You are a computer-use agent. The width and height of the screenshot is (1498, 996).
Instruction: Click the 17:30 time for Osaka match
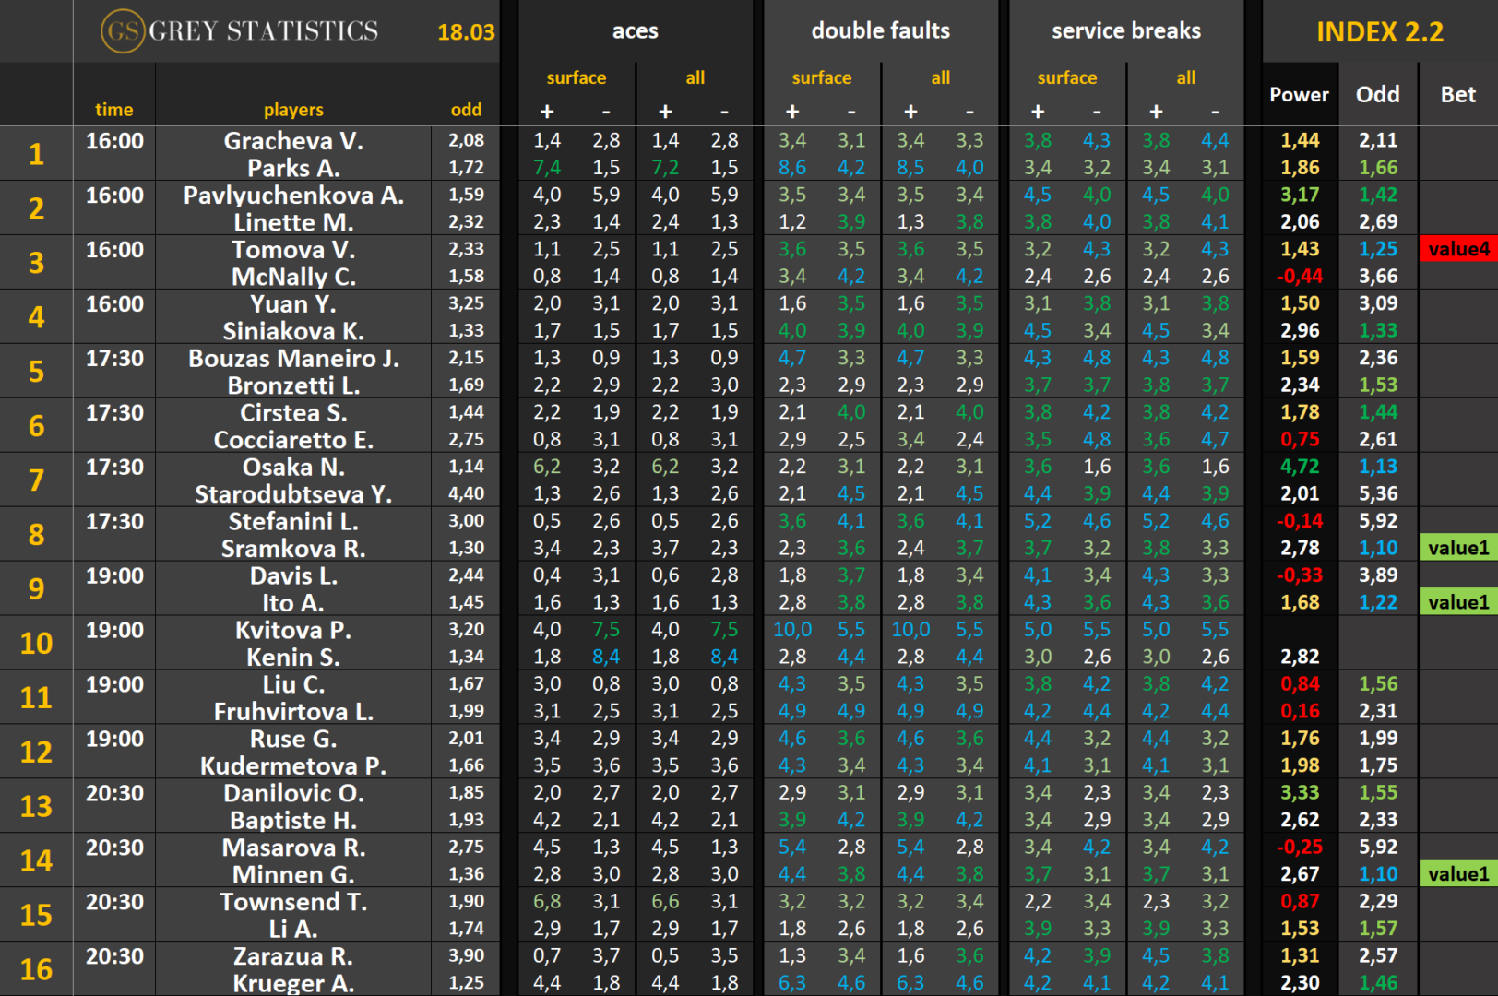(114, 468)
